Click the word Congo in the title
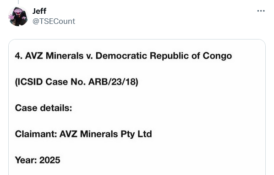Viewport: 274px width, 175px height. 217,56
